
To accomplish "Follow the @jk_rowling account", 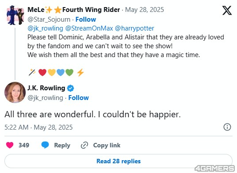I will (78, 98).
